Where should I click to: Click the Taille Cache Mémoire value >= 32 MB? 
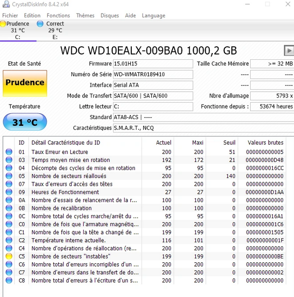[272, 64]
